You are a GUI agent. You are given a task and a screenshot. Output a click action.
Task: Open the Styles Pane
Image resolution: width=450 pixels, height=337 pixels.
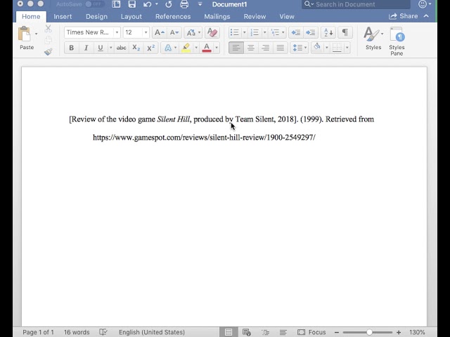click(x=397, y=41)
